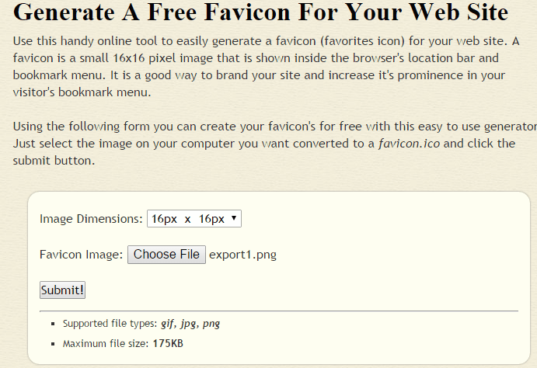Click the italic "png" file type
This screenshot has height=368, width=537.
211,324
